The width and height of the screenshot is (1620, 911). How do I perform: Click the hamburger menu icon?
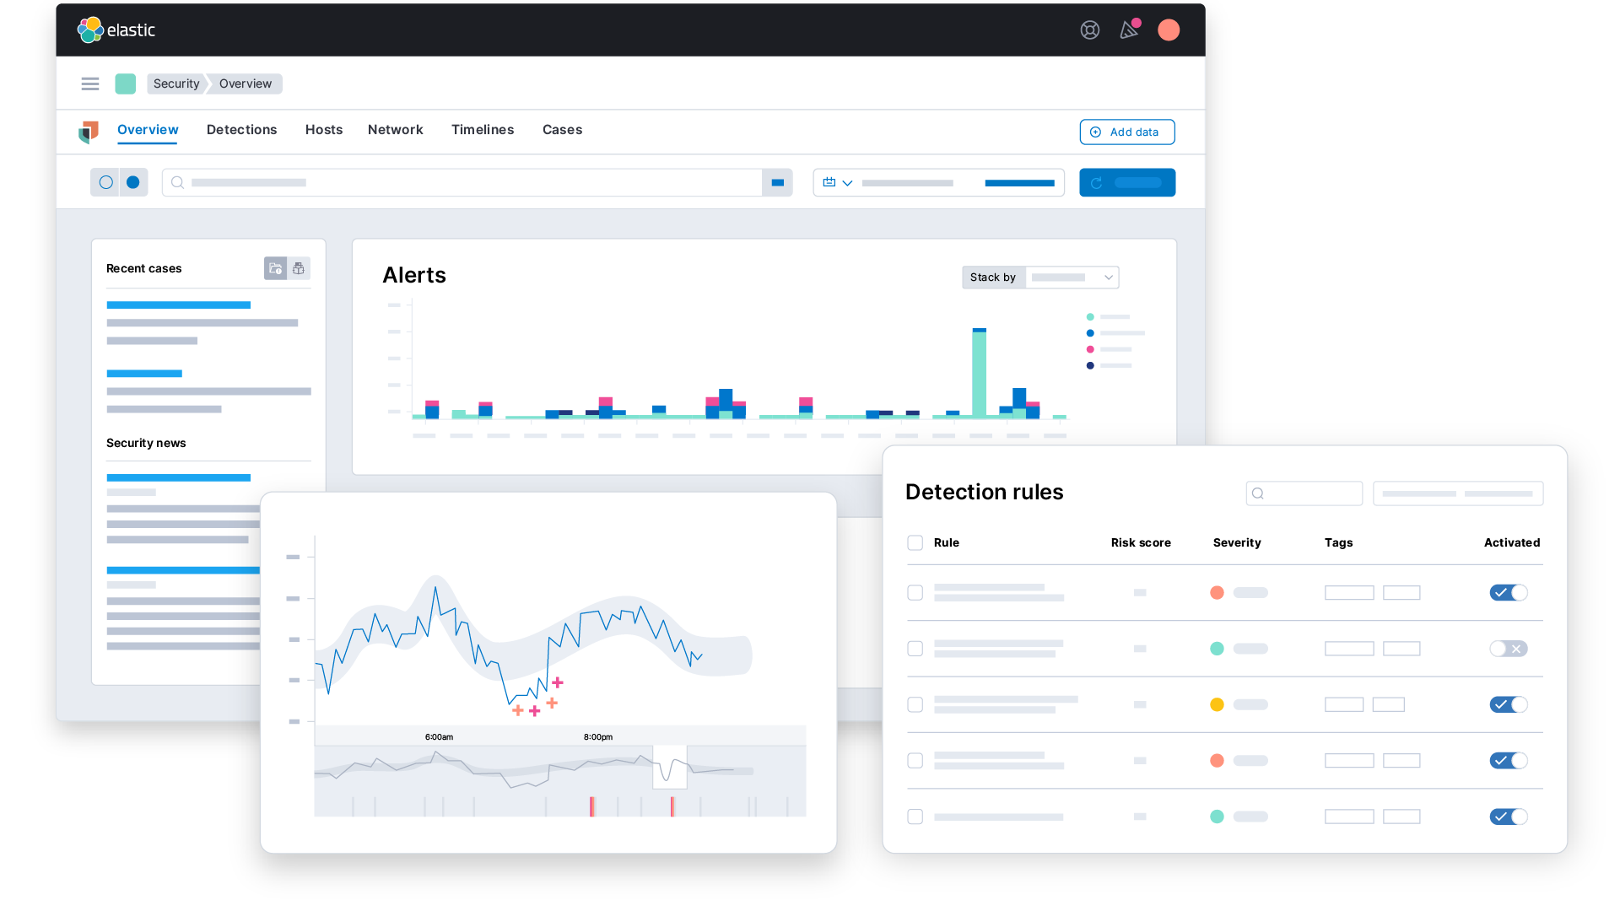tap(89, 84)
